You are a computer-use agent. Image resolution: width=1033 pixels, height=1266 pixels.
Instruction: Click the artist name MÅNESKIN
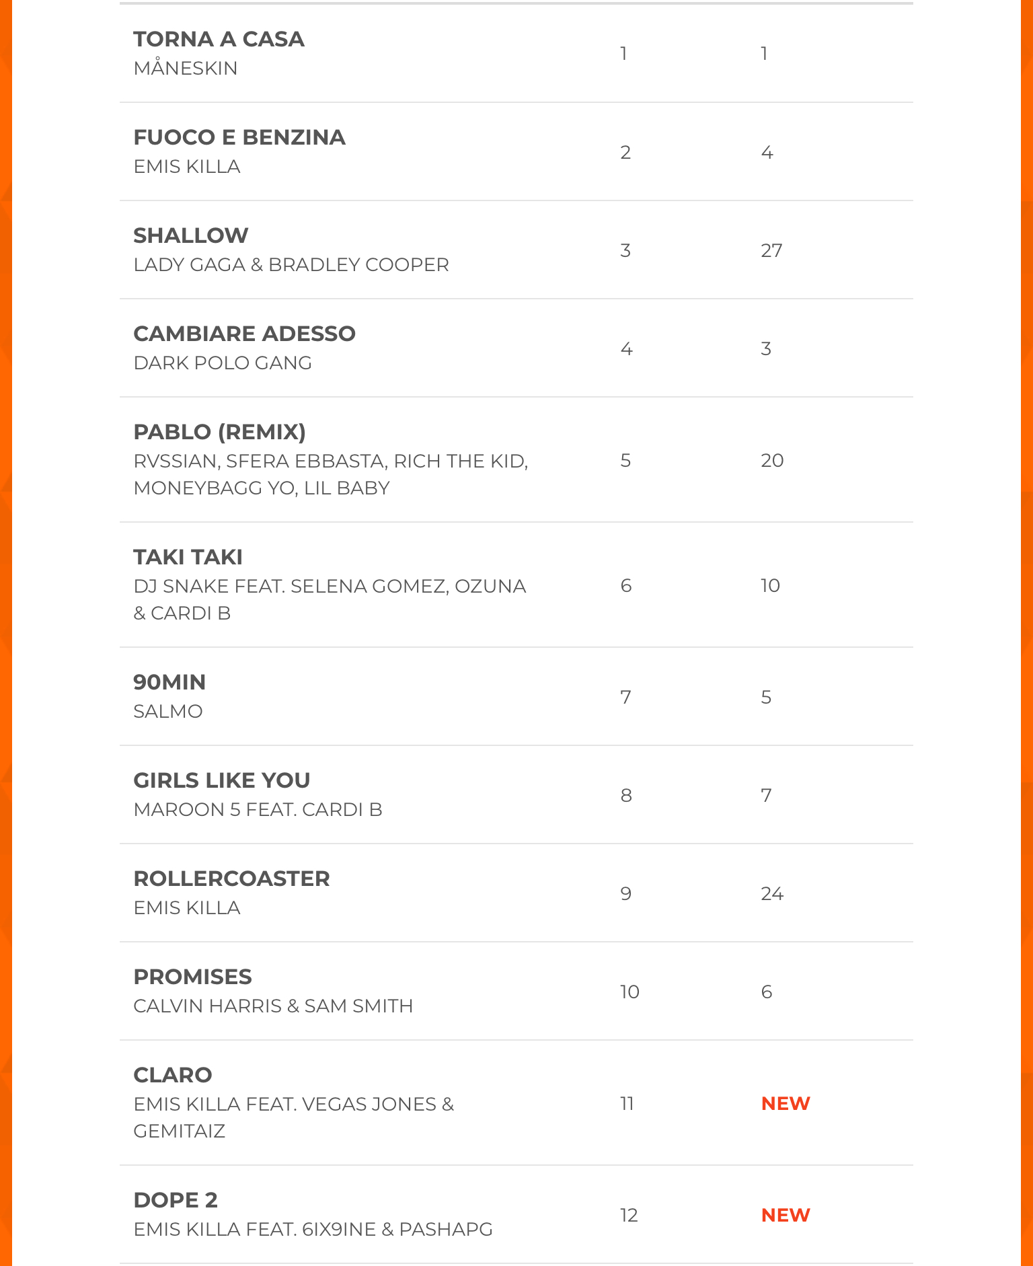(186, 68)
